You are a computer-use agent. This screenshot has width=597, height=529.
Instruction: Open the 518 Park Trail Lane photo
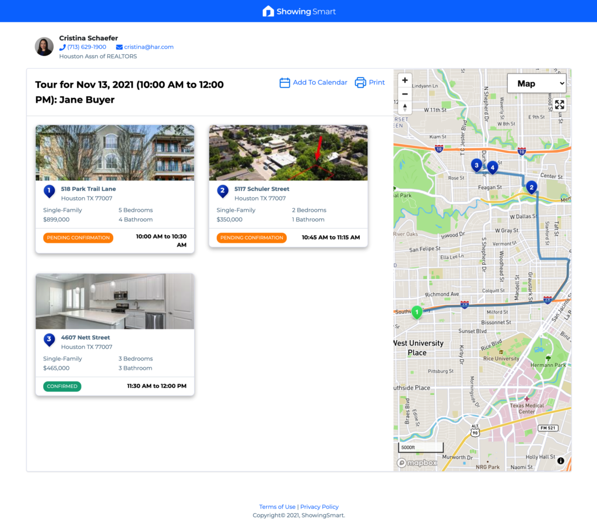(x=115, y=153)
